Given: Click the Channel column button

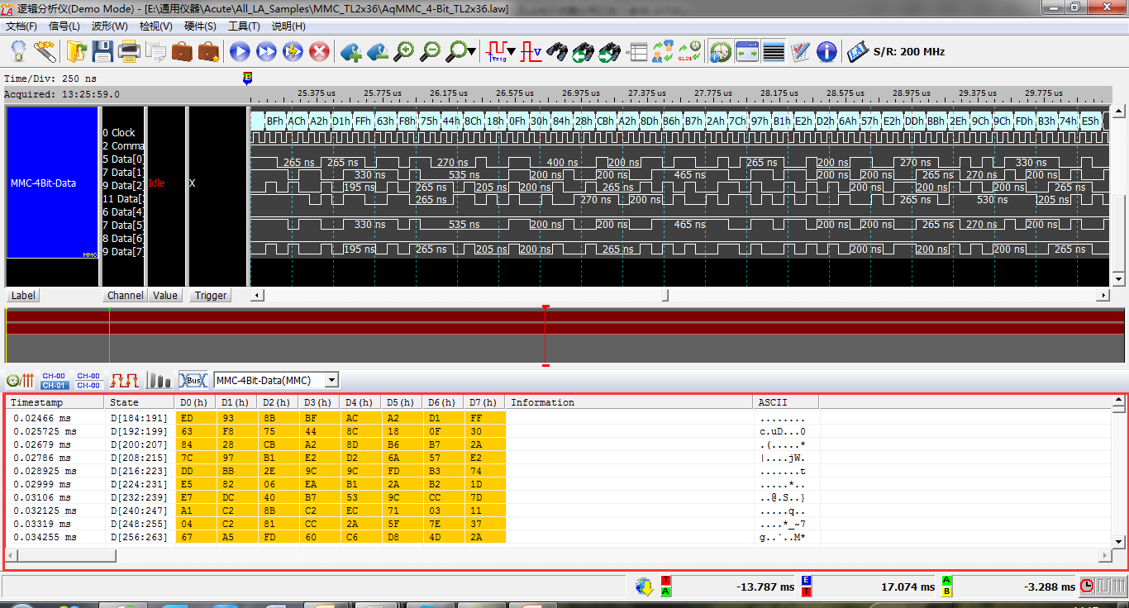Looking at the screenshot, I should tap(126, 295).
